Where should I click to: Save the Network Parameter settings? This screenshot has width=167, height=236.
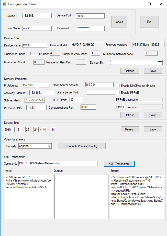coord(153,115)
